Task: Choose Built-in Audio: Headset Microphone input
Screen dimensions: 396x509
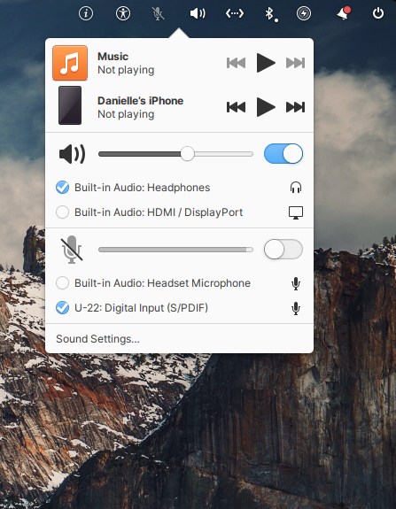Action: click(62, 283)
